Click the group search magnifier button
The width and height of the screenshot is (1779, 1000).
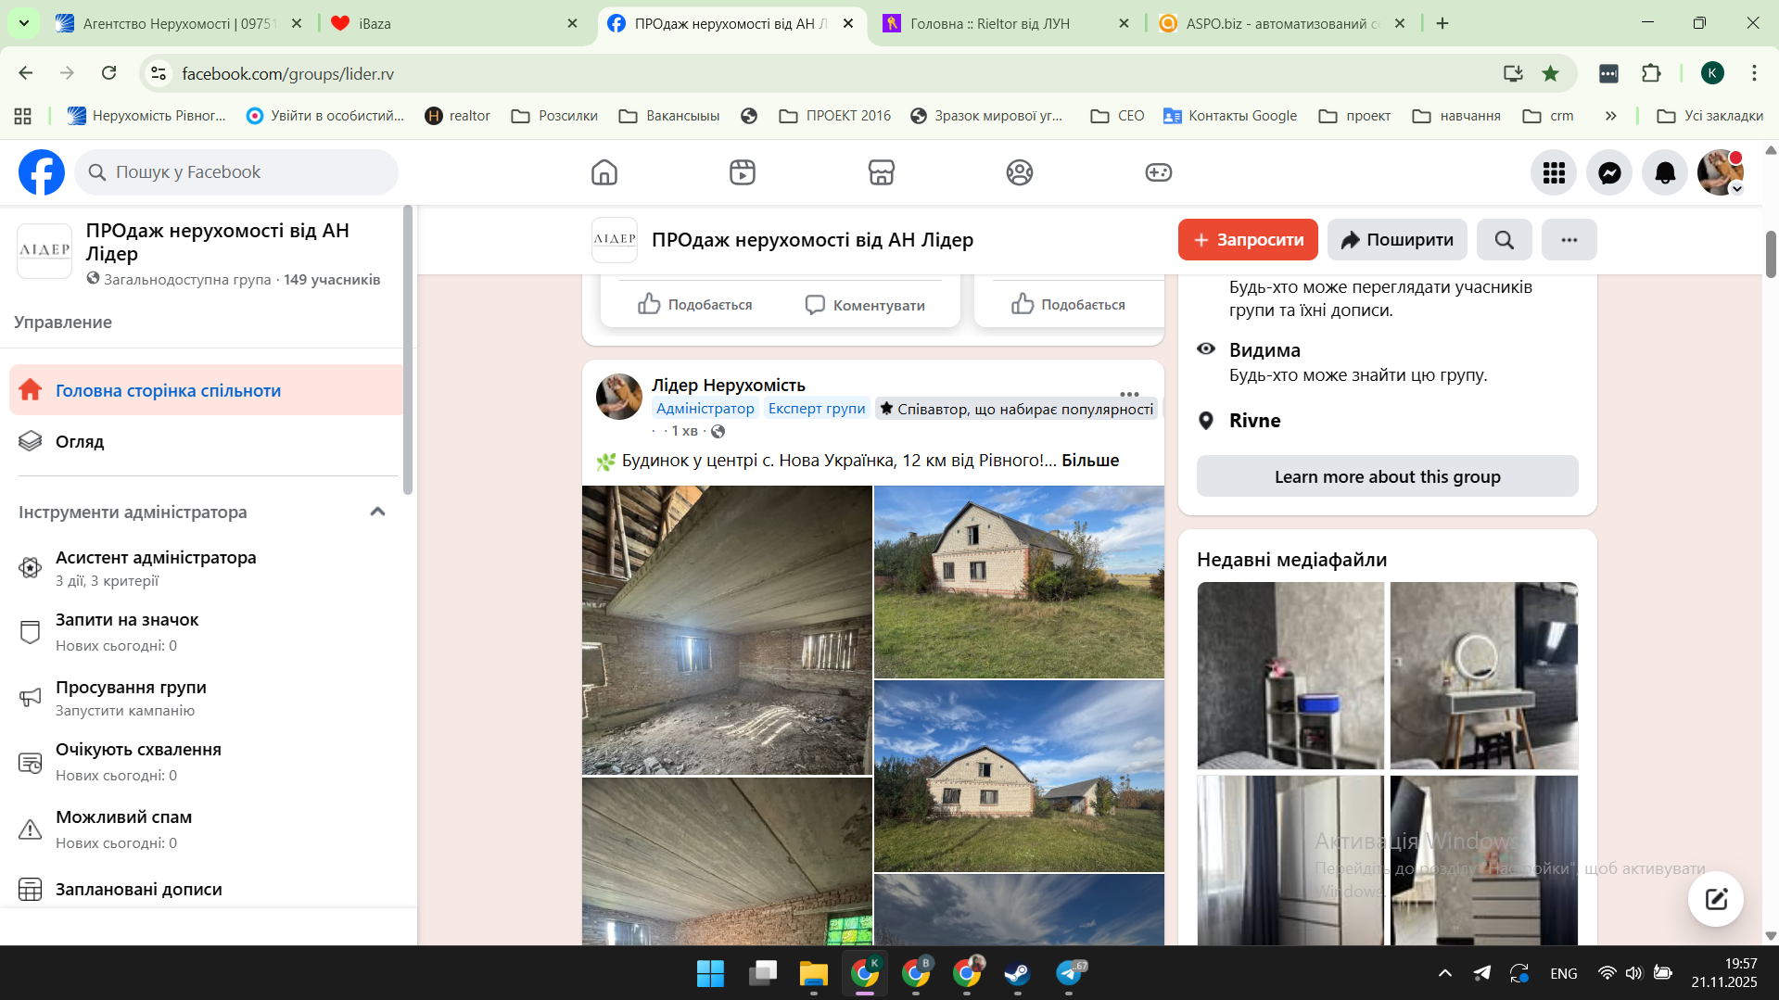pyautogui.click(x=1504, y=240)
